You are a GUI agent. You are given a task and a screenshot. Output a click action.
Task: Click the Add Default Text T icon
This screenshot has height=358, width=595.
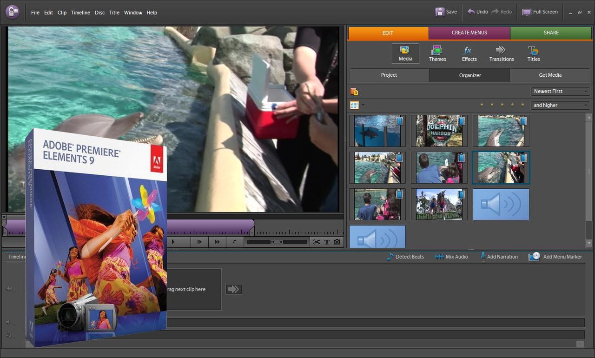(327, 242)
